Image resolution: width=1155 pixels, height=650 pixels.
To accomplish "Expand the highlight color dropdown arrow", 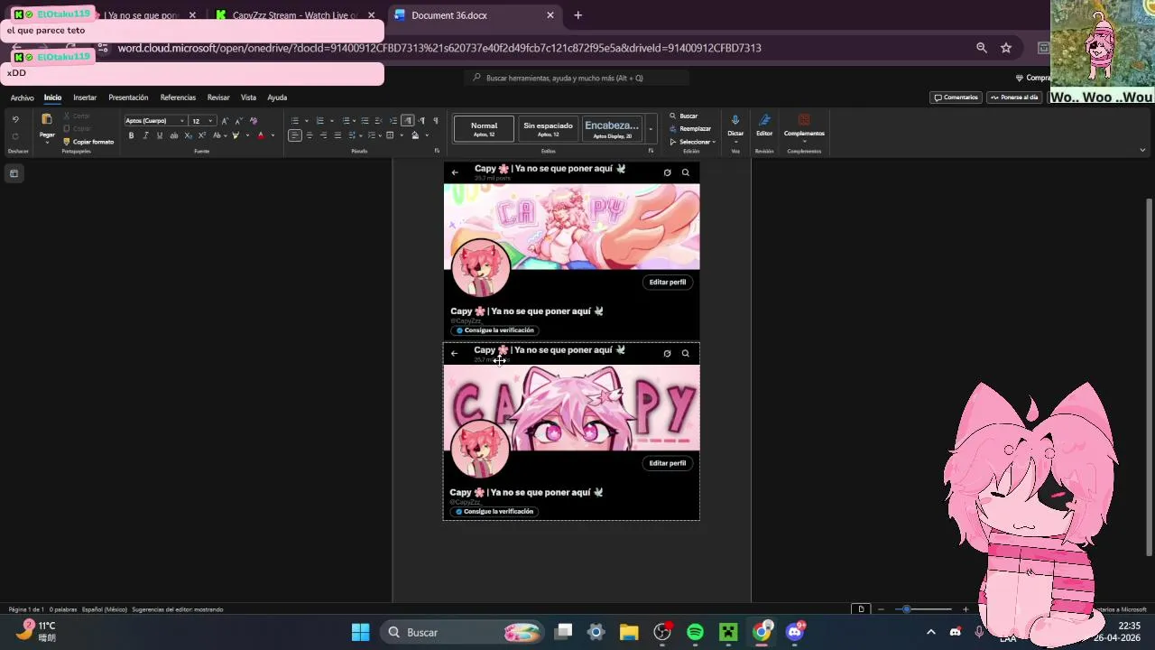I will tap(247, 135).
